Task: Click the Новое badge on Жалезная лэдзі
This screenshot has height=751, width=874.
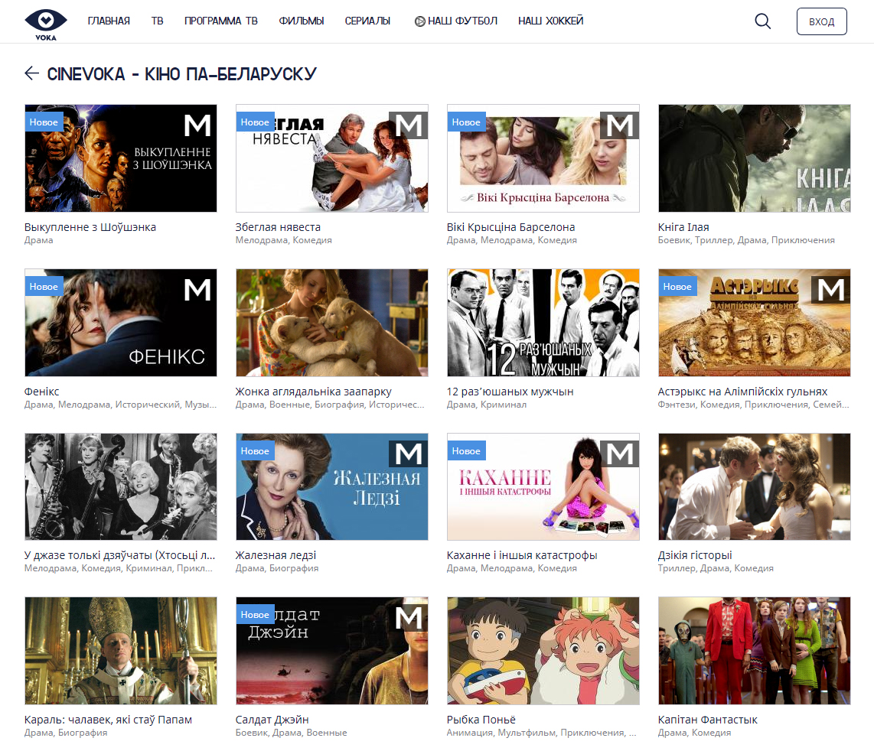Action: click(x=255, y=451)
